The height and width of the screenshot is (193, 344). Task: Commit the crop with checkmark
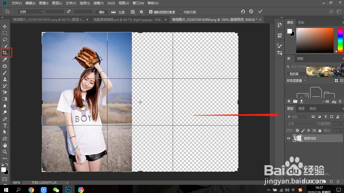click(x=260, y=12)
